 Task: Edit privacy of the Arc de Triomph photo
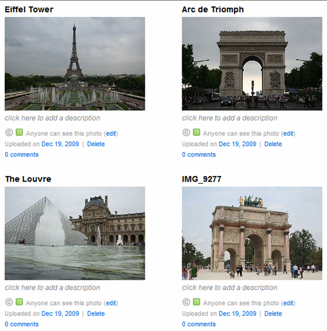pyautogui.click(x=288, y=134)
